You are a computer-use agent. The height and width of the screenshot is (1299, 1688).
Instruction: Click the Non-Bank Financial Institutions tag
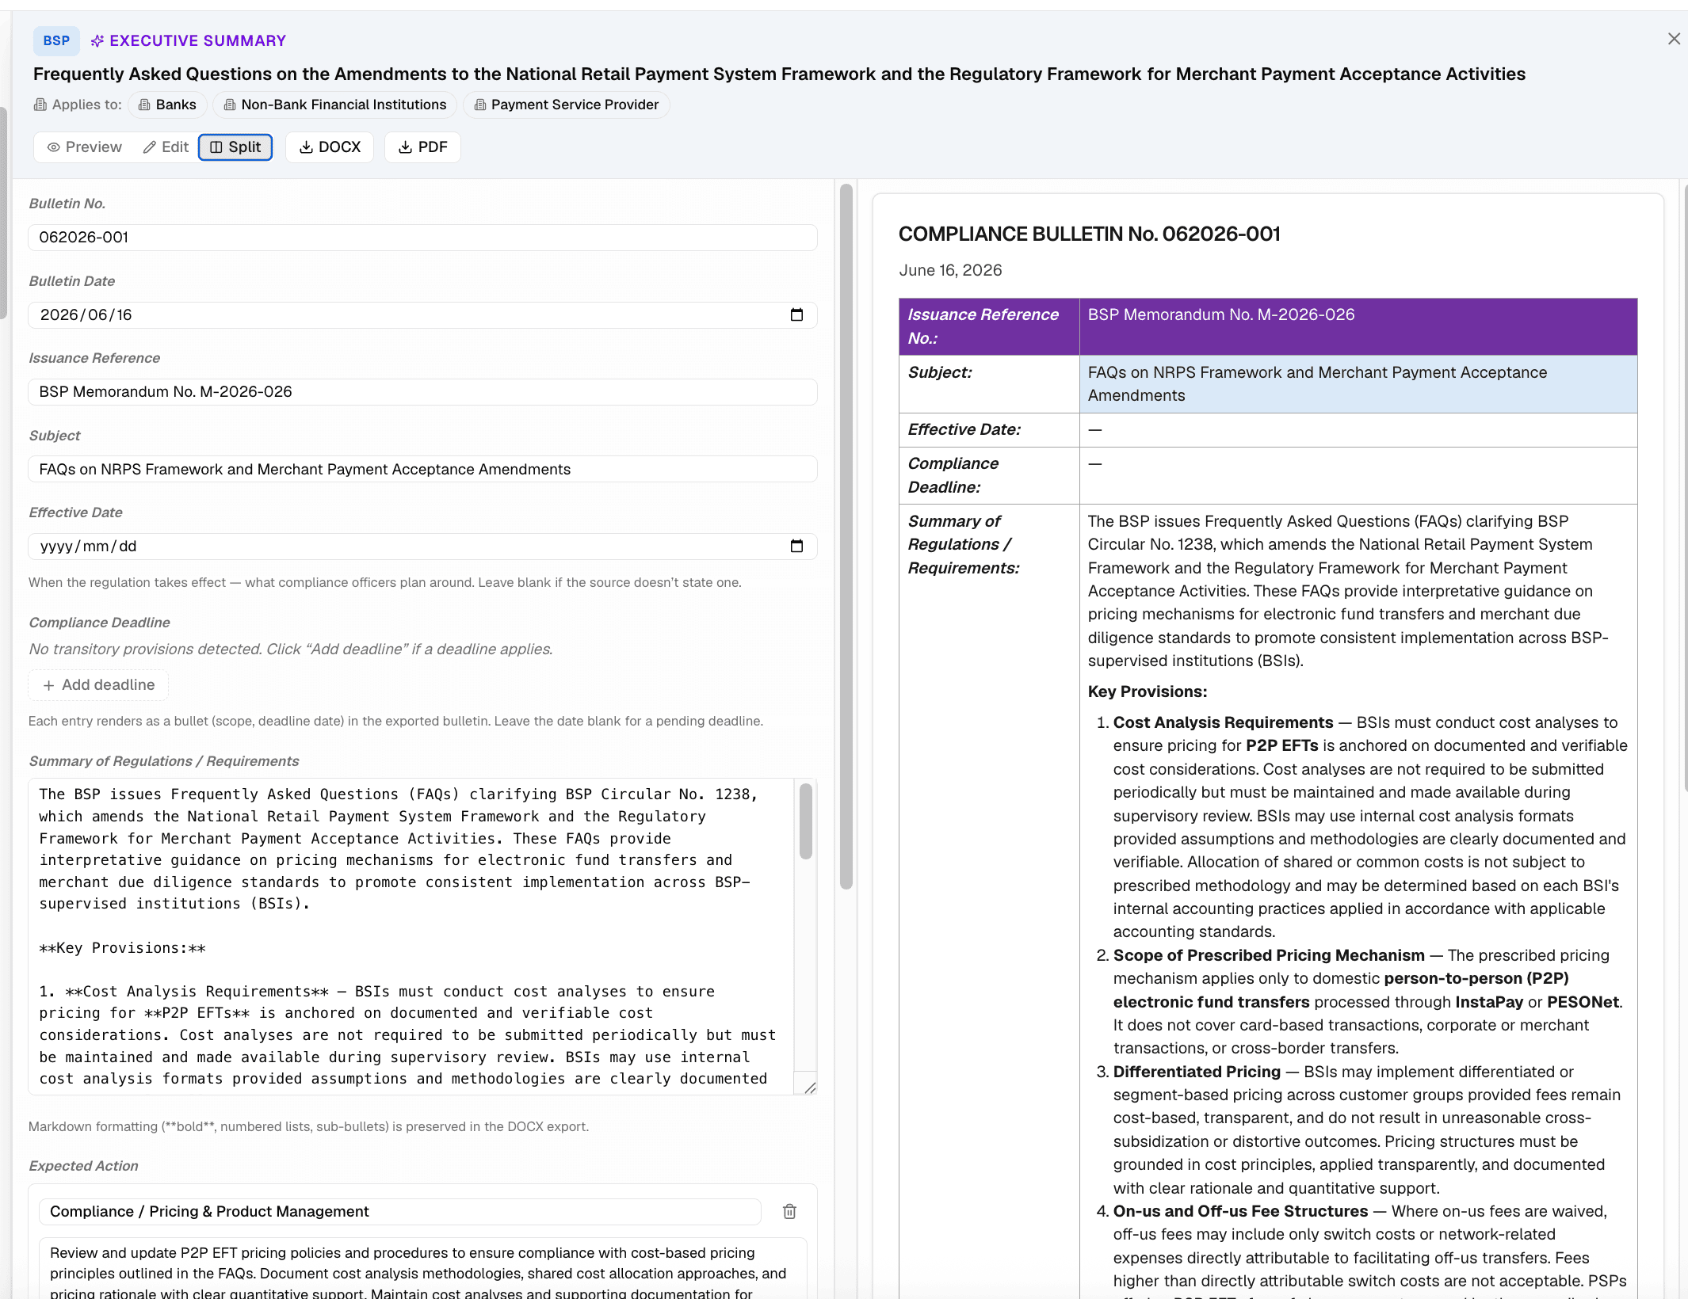(x=335, y=105)
